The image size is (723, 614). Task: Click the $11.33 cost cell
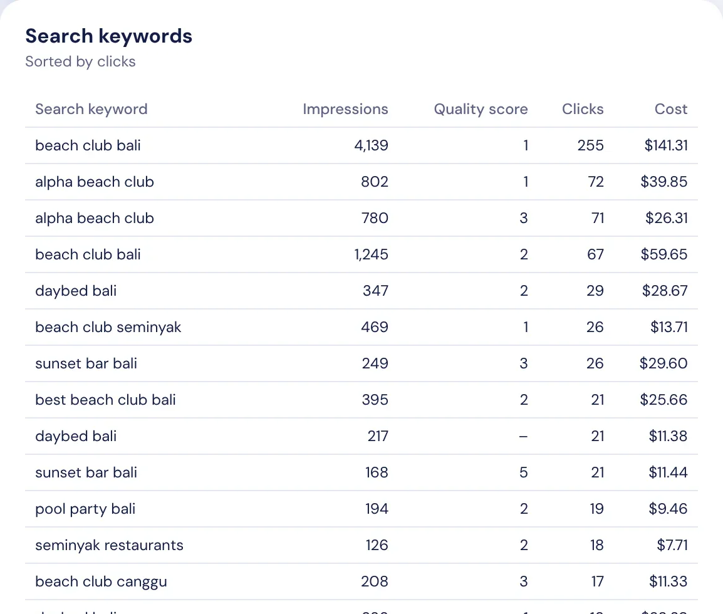click(x=668, y=581)
